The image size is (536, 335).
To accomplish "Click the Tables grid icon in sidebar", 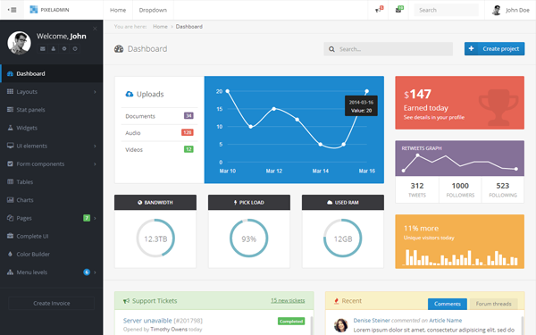I will 10,181.
